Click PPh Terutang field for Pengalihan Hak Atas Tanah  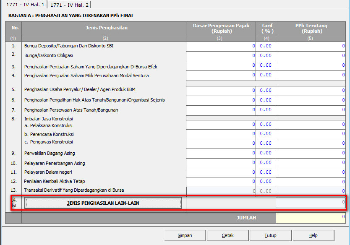coord(311,101)
